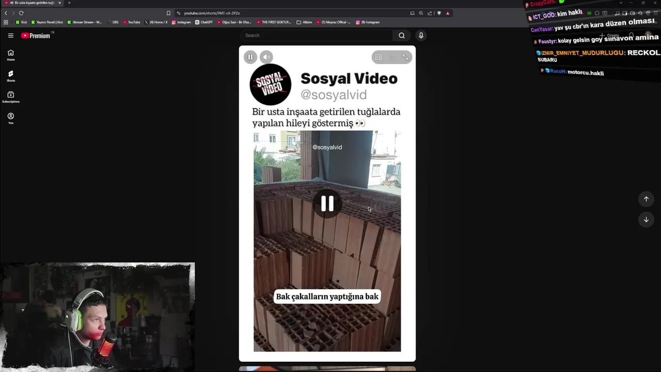Open the Yayıncı Paneli | Kick bookmark
661x372 pixels.
click(47, 22)
